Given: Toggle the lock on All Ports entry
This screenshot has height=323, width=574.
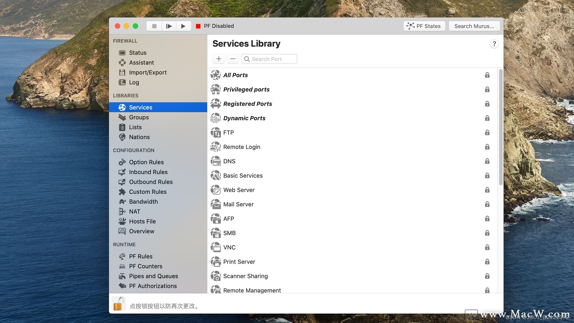Looking at the screenshot, I should (x=487, y=75).
